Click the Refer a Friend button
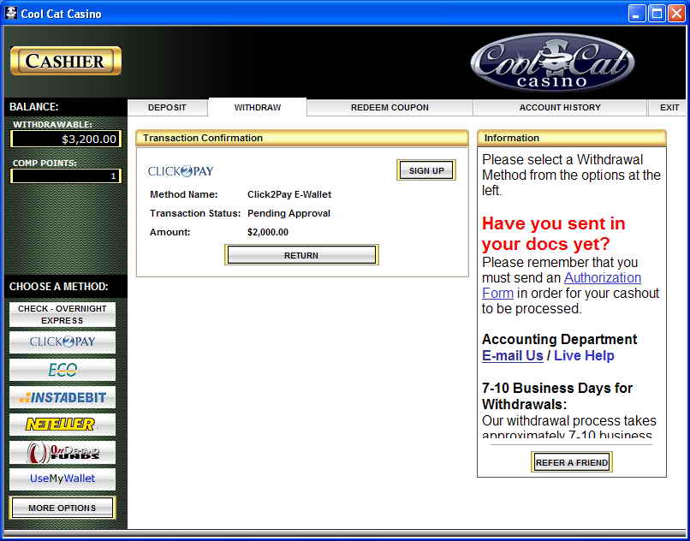 572,462
